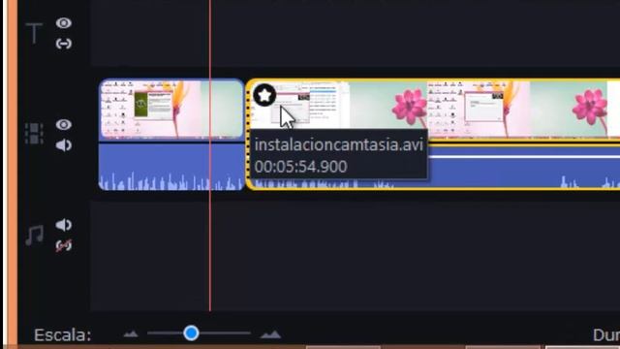
Task: Click the music note track icon
Action: [35, 236]
